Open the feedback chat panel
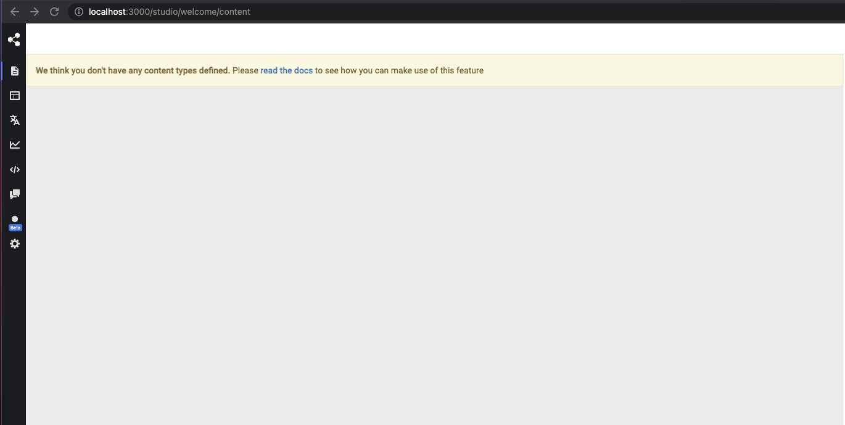 (14, 194)
